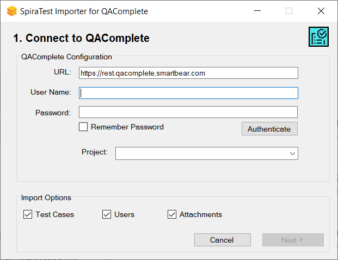
Task: Click the maximize window button
Action: pos(289,11)
